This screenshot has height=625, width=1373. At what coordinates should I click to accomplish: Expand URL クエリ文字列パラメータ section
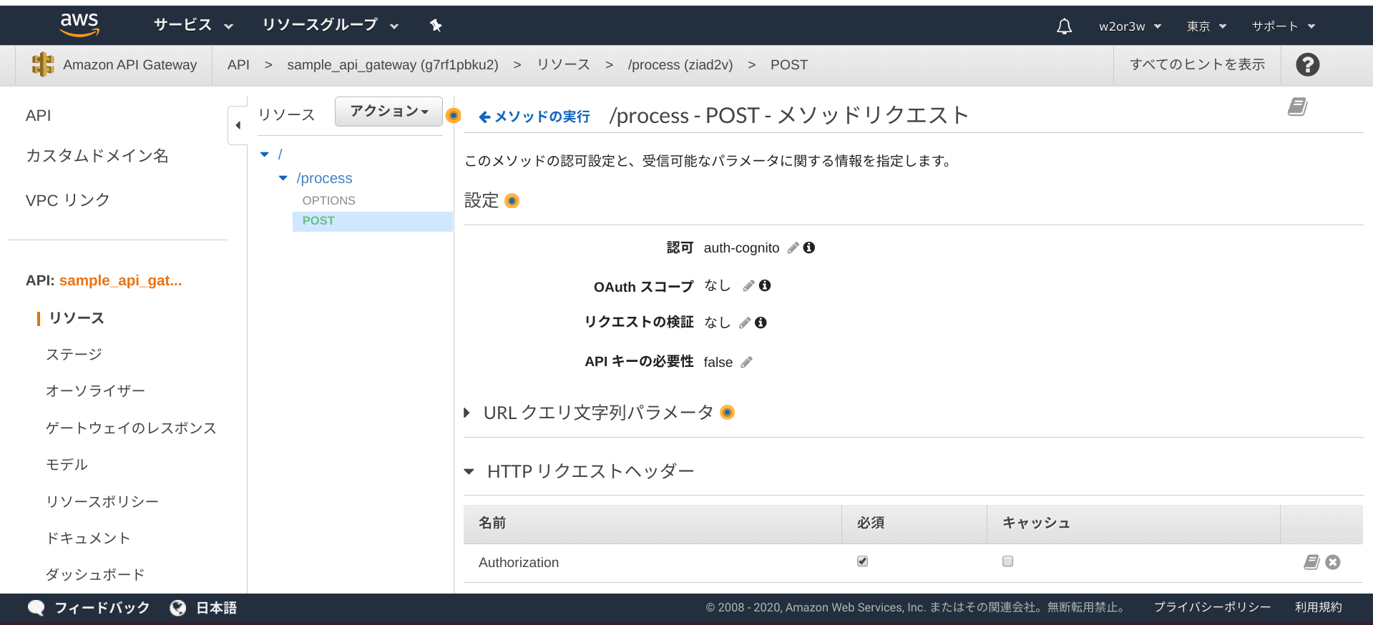pyautogui.click(x=467, y=413)
